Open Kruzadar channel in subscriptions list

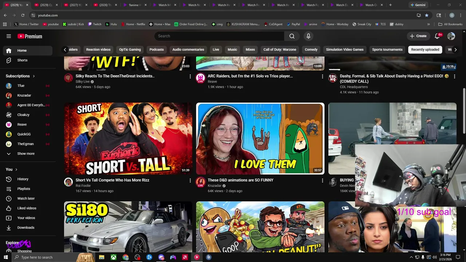(x=28, y=95)
